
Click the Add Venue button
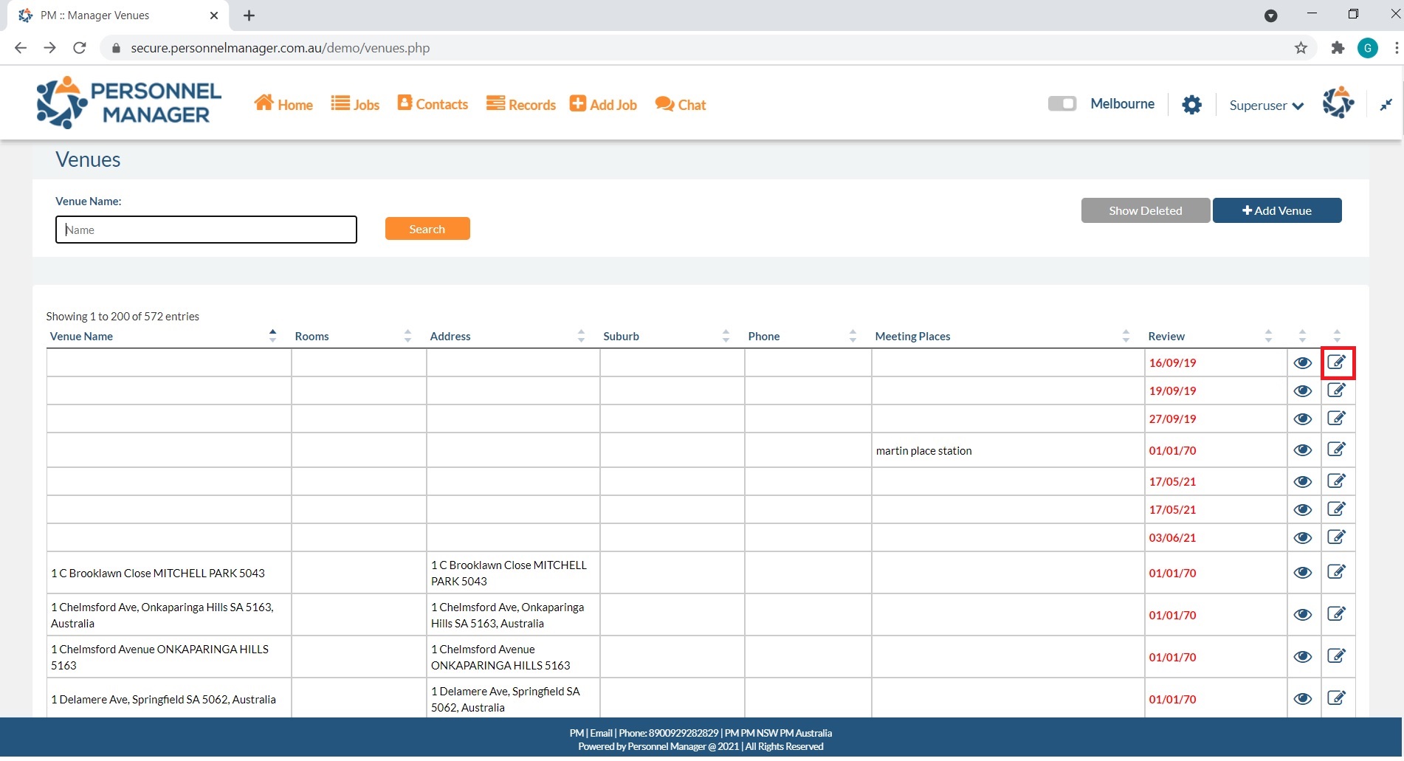coord(1276,210)
